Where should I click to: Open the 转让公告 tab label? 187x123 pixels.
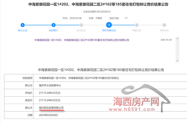pyautogui.click(x=22, y=30)
